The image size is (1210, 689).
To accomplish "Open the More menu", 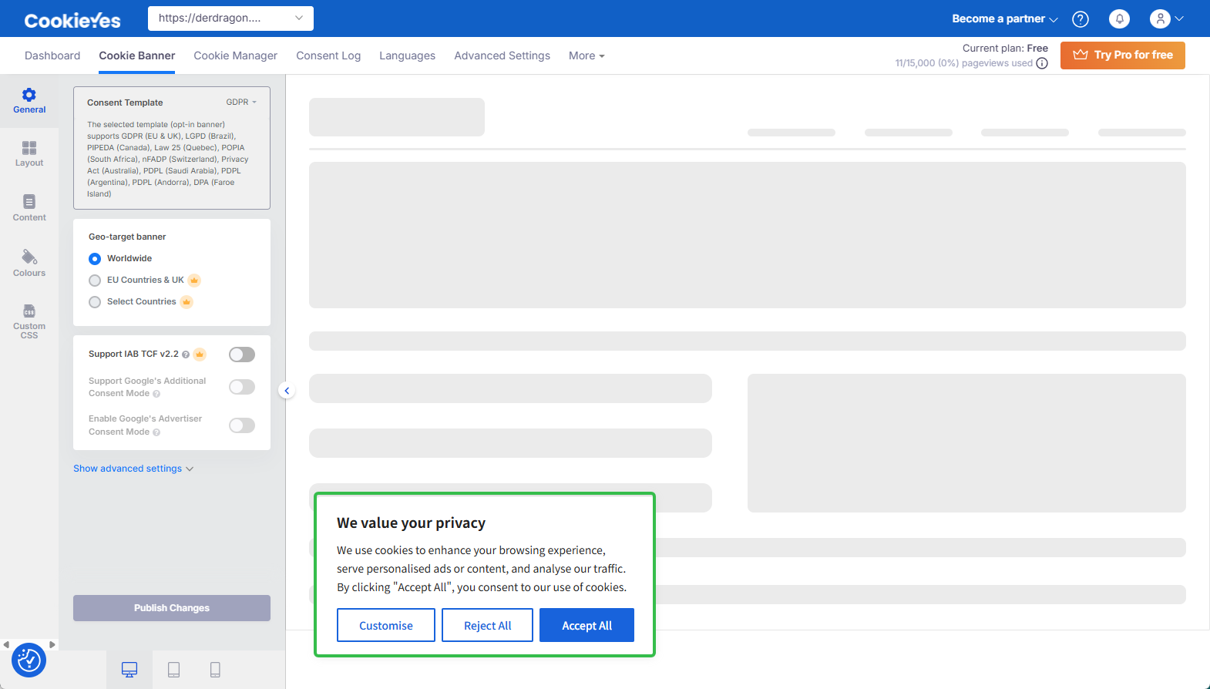I will [x=587, y=55].
